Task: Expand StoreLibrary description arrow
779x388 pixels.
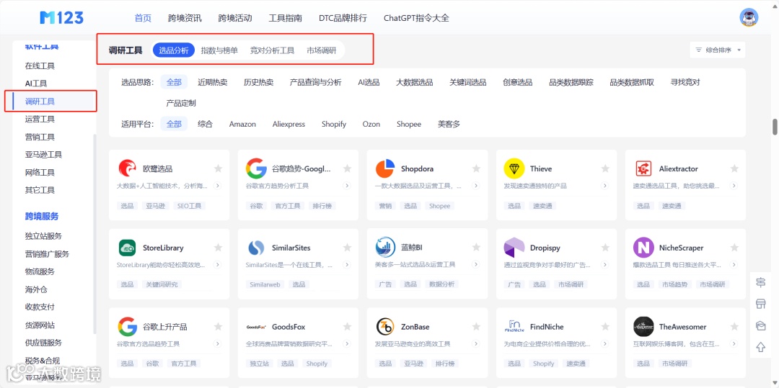Action: [218, 265]
